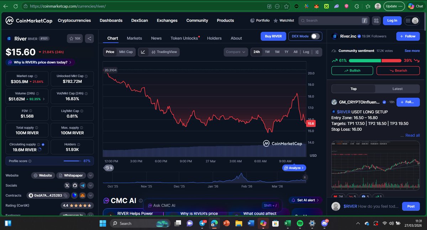Image resolution: width=427 pixels, height=230 pixels.
Task: Expand more Contracts chevron
Action: point(90,195)
